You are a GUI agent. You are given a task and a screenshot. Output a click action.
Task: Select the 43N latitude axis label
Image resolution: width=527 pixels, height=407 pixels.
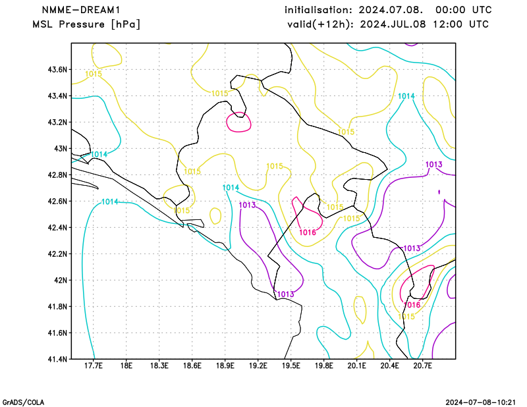[61, 149]
